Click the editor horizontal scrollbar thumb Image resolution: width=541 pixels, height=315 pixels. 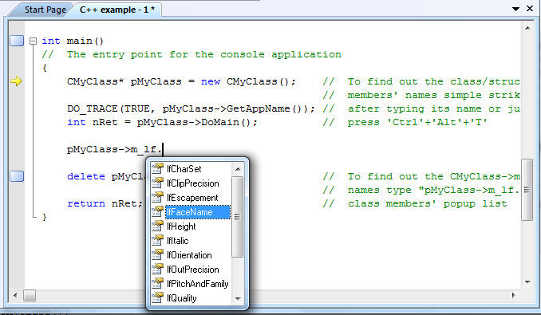(x=30, y=295)
